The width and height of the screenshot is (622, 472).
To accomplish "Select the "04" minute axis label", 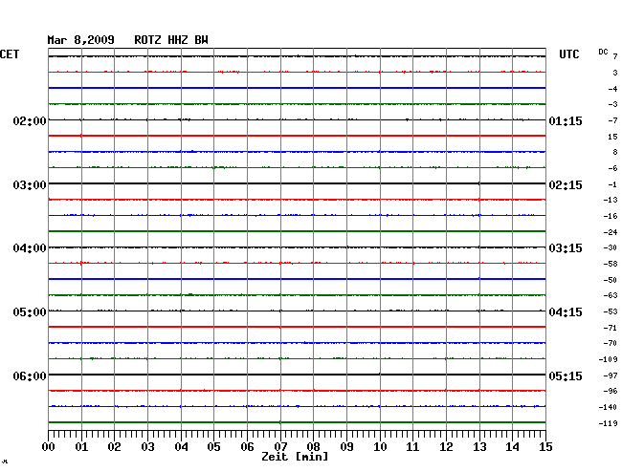I will (181, 446).
